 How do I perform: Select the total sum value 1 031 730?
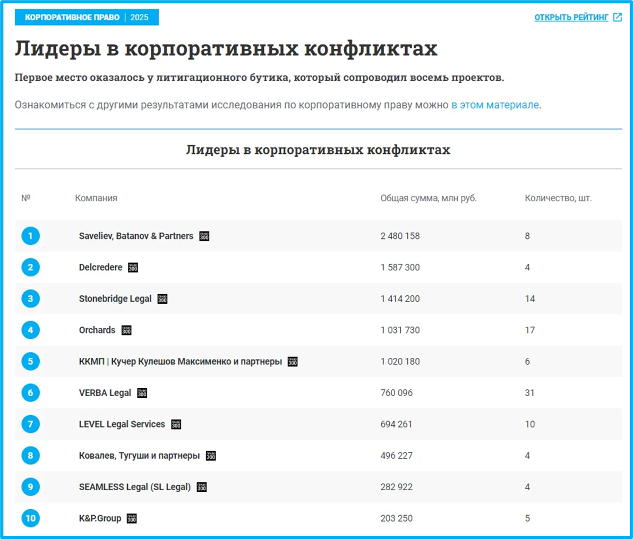[x=400, y=330]
